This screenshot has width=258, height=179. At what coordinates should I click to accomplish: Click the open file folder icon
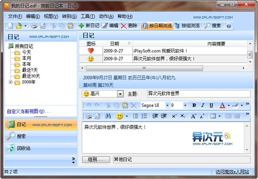(x=19, y=26)
